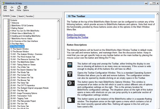The height and width of the screenshot is (109, 160).
Task: Switch to the Index tab
Action: click(x=14, y=16)
